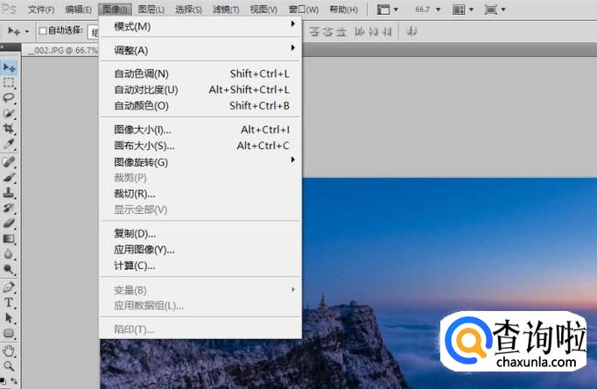The image size is (597, 389).
Task: Close the open 图像(I) menu
Action: tap(115, 10)
